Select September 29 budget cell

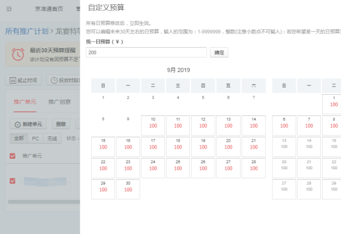103,189
